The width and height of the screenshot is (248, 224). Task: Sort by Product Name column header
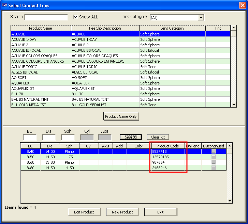point(41,28)
